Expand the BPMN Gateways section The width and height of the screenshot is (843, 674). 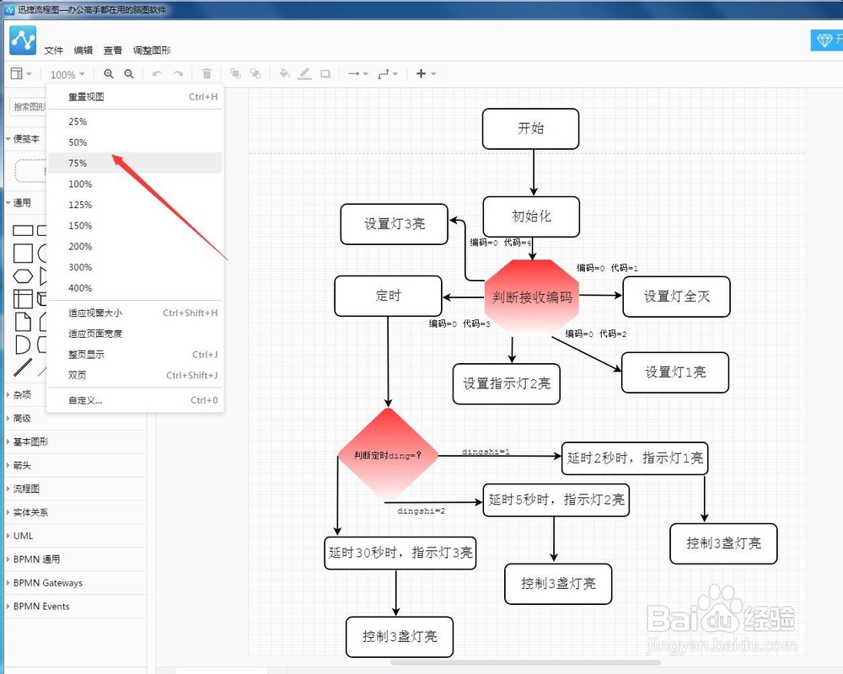[49, 583]
